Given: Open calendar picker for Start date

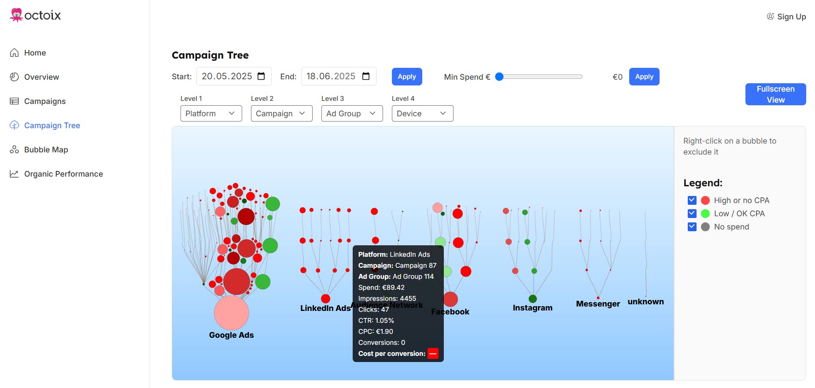Looking at the screenshot, I should pos(261,76).
